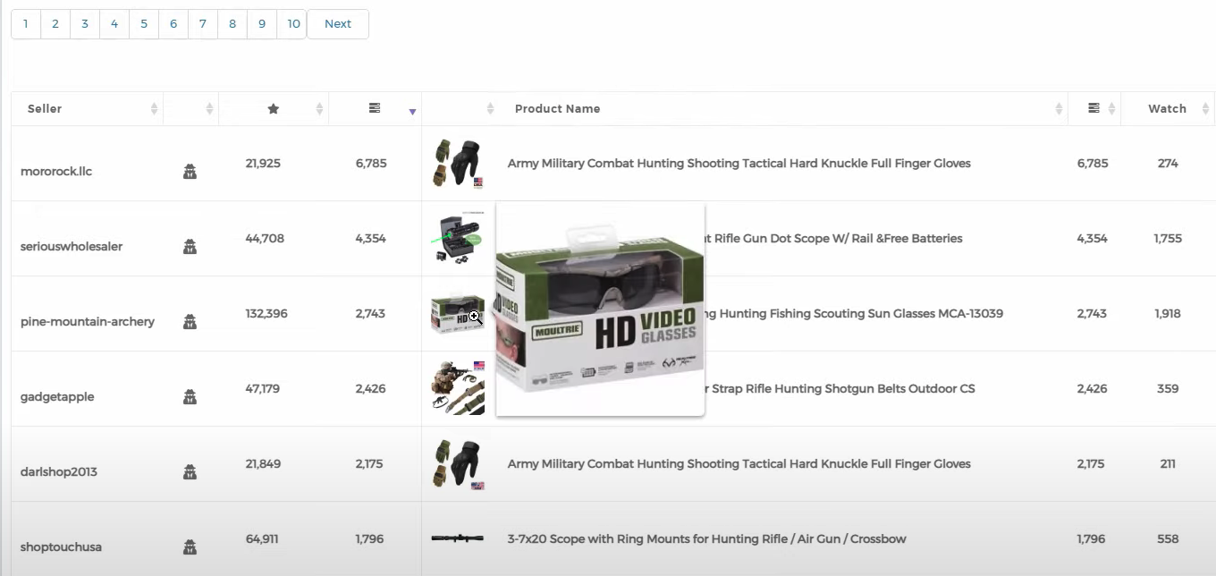
Task: Open seller gadgetapple
Action: coord(57,397)
